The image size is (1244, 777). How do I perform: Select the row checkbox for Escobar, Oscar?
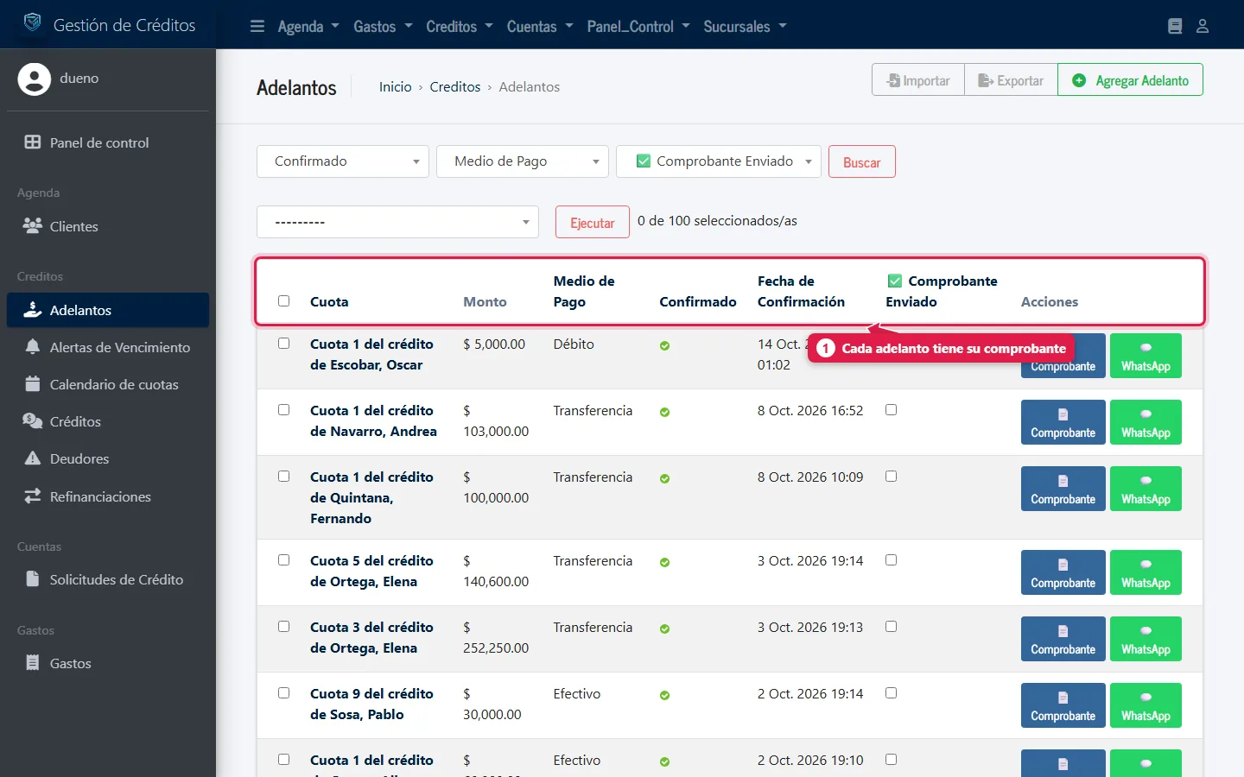click(283, 344)
